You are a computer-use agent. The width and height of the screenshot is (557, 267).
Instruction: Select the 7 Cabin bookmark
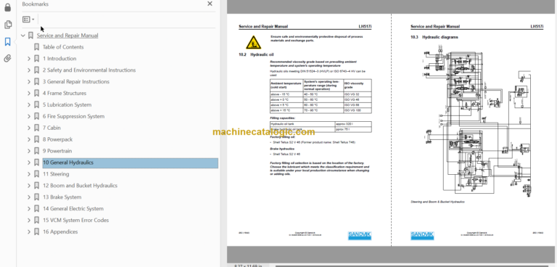[51, 128]
